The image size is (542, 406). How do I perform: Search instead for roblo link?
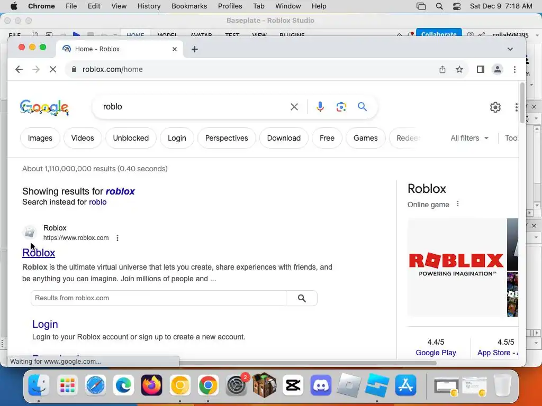tap(98, 202)
